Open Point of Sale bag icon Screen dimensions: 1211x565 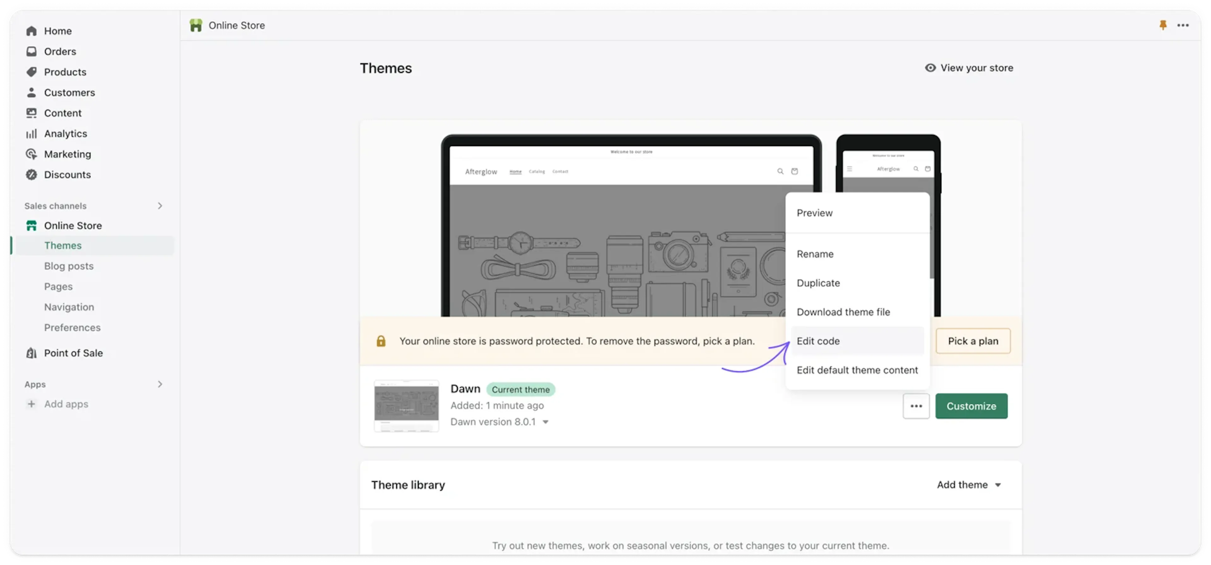coord(32,353)
